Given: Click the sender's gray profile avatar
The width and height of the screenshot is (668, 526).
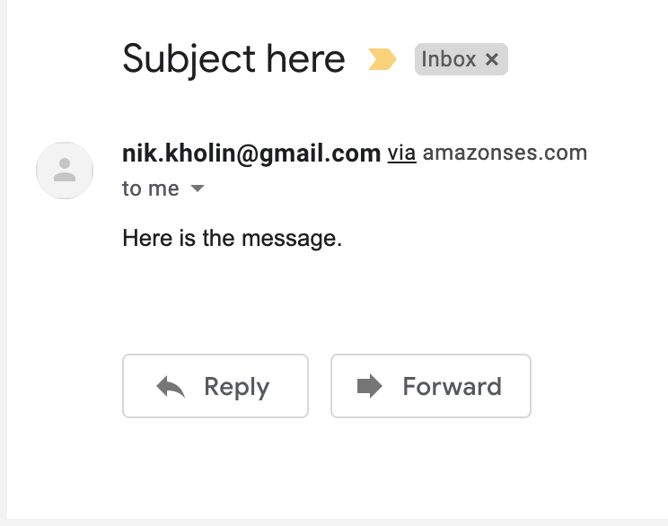Looking at the screenshot, I should click(64, 170).
